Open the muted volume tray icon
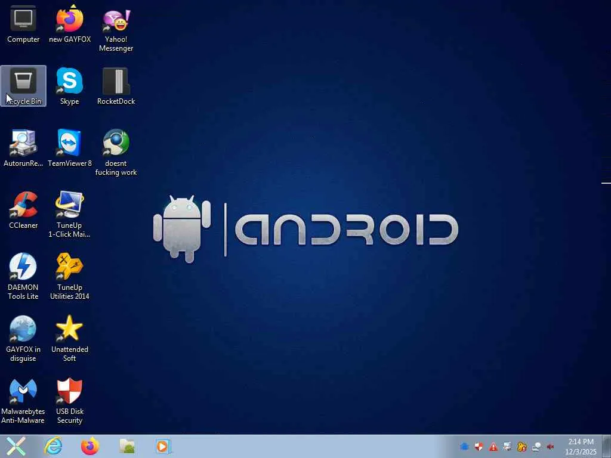The height and width of the screenshot is (458, 611). [x=550, y=447]
